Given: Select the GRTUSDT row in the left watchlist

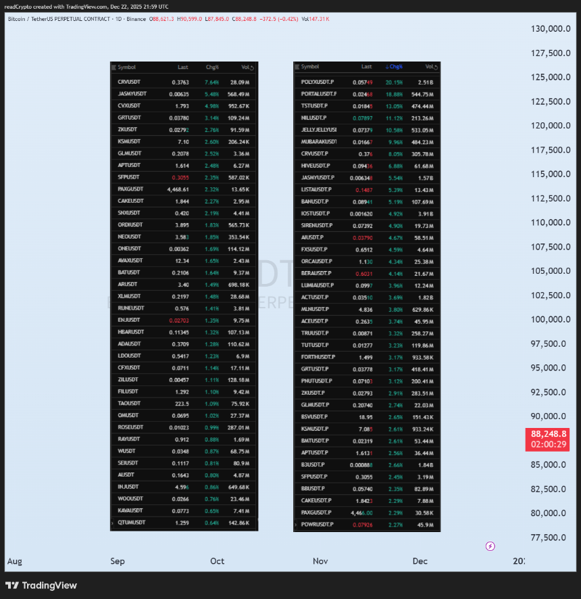Looking at the screenshot, I should coord(184,118).
